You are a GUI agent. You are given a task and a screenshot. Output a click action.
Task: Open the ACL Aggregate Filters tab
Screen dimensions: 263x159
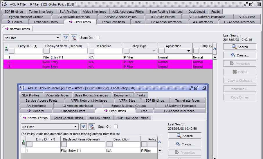pyautogui.click(x=128, y=12)
